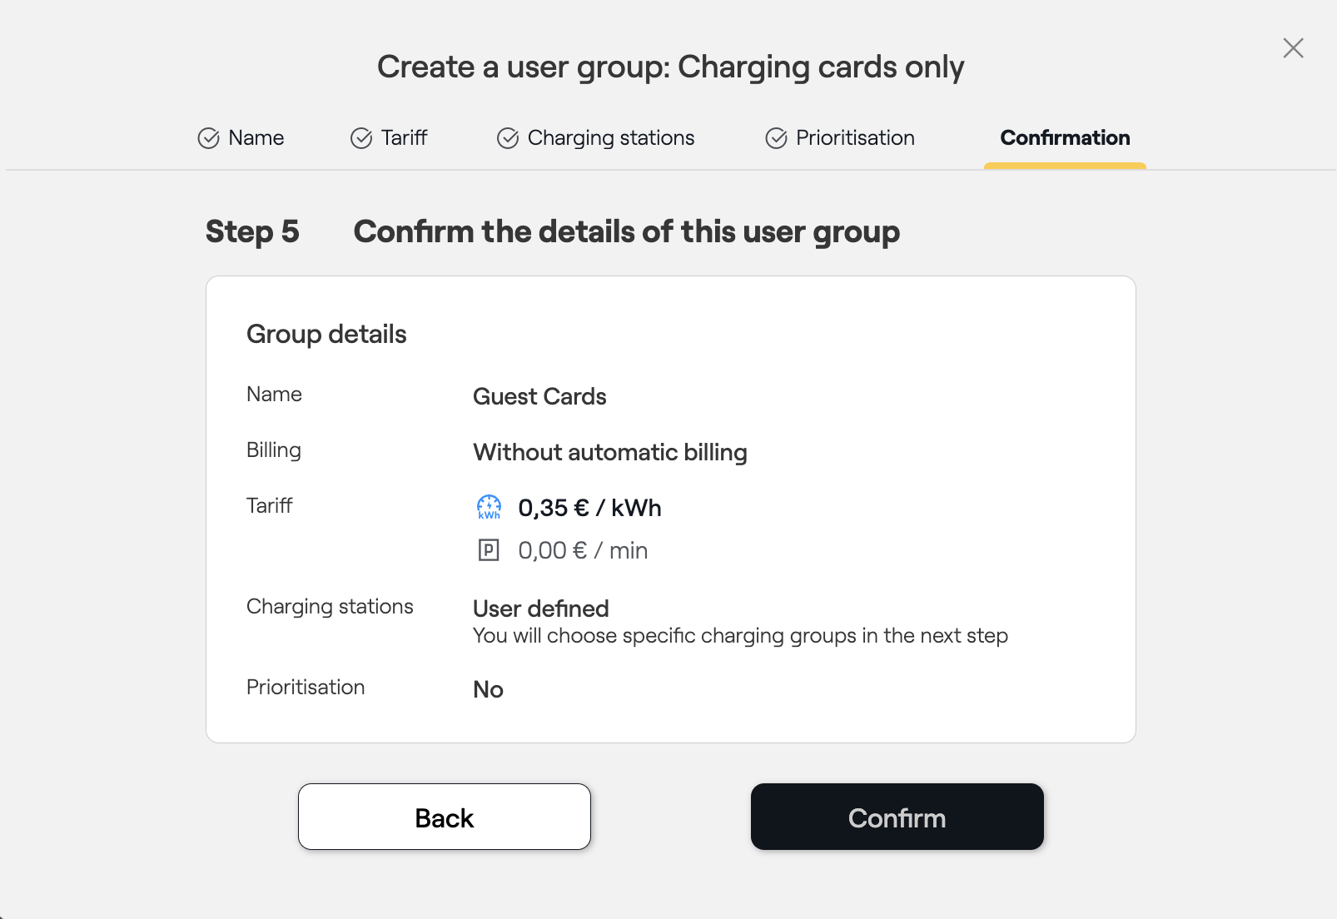Click the parking fee P icon
This screenshot has height=919, width=1337.
pos(489,550)
